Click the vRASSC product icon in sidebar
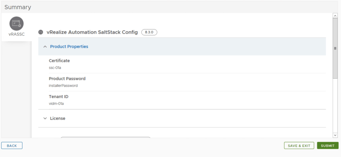The image size is (341, 157). 16,23
